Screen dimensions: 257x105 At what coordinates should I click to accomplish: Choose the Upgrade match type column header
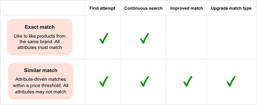(231, 8)
